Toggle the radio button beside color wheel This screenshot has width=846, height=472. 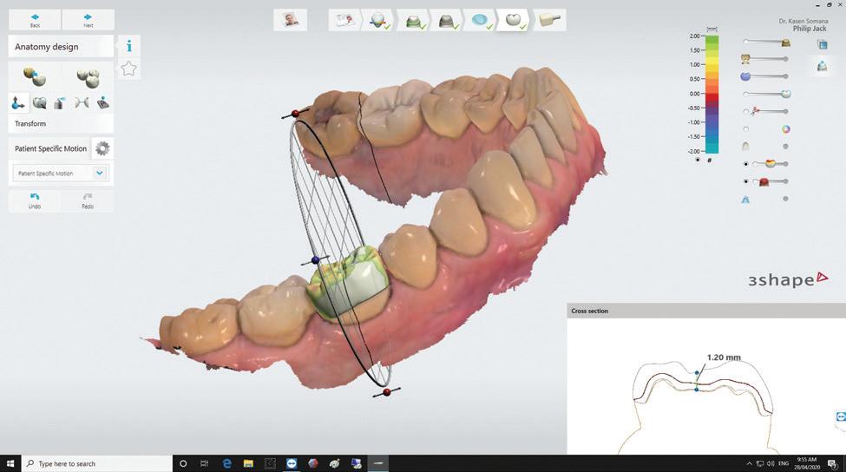745,129
